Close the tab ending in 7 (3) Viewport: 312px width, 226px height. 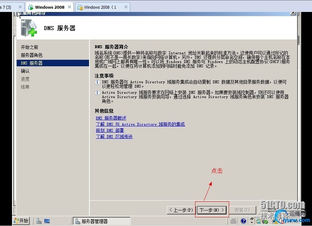pos(20,7)
